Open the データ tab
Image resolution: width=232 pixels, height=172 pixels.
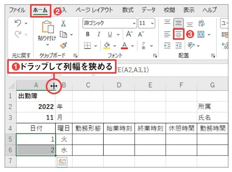click(x=148, y=10)
